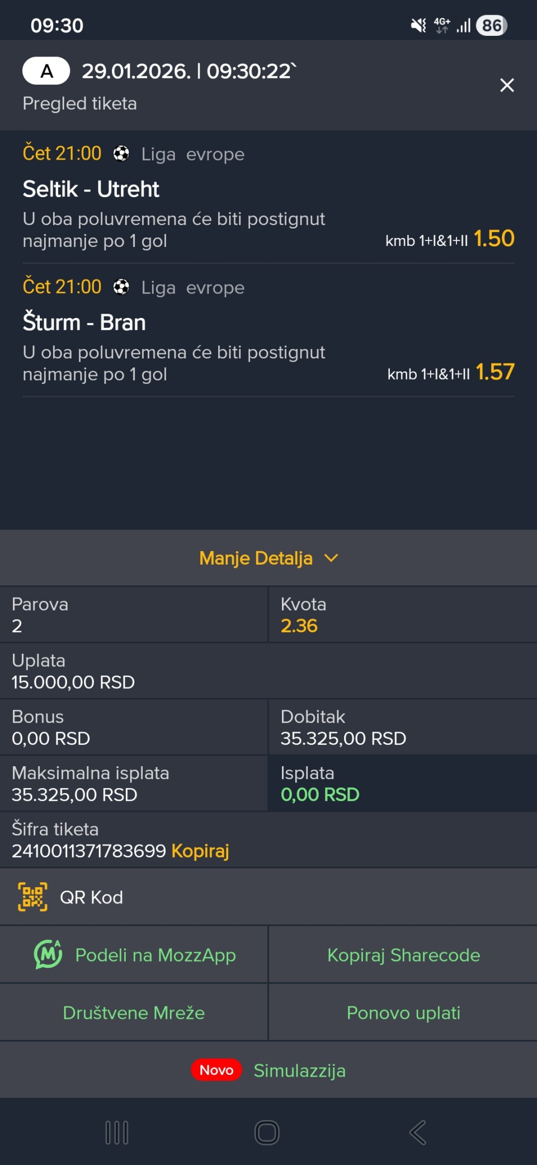Tap the soccer ball icon for Šturm - Bran
This screenshot has width=537, height=1165.
[x=121, y=287]
